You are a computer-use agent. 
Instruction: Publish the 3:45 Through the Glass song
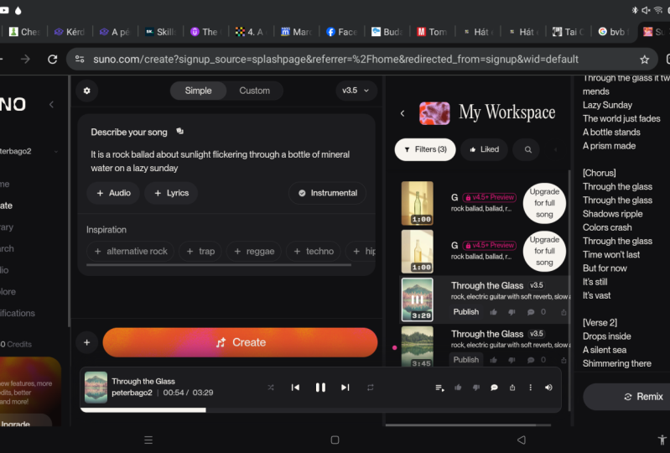(465, 359)
